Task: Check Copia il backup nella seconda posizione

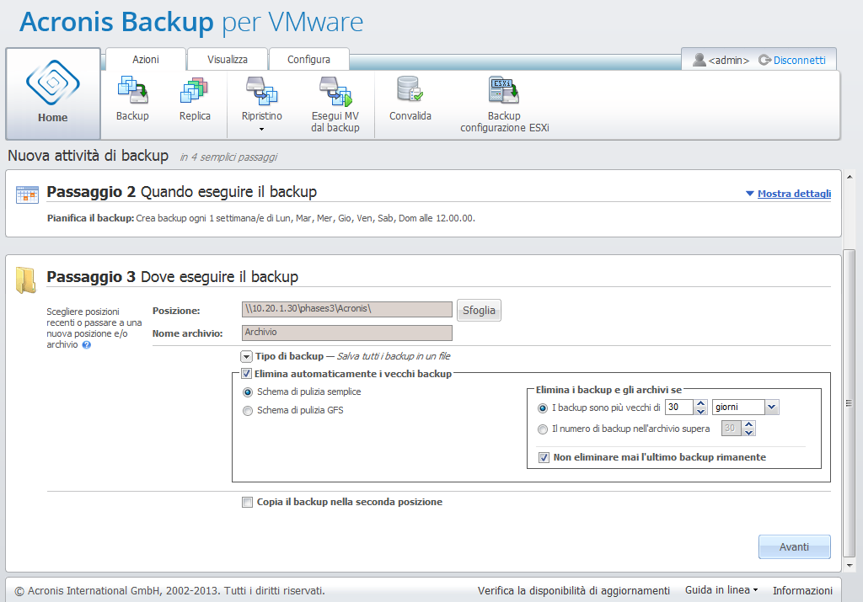Action: 247,502
